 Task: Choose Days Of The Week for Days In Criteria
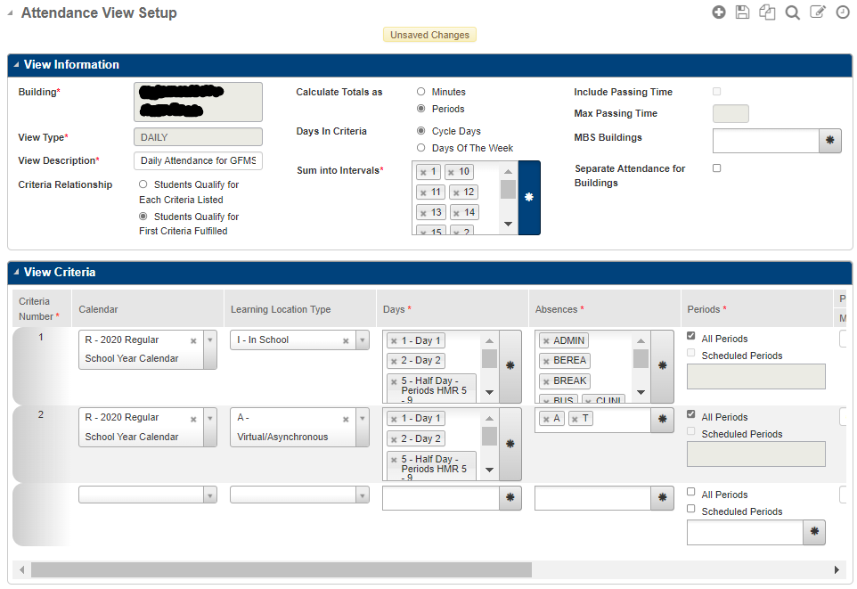[x=420, y=147]
